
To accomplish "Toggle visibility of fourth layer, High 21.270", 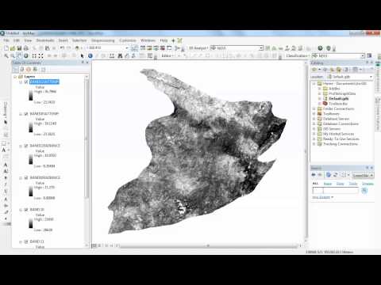I will tap(26, 177).
